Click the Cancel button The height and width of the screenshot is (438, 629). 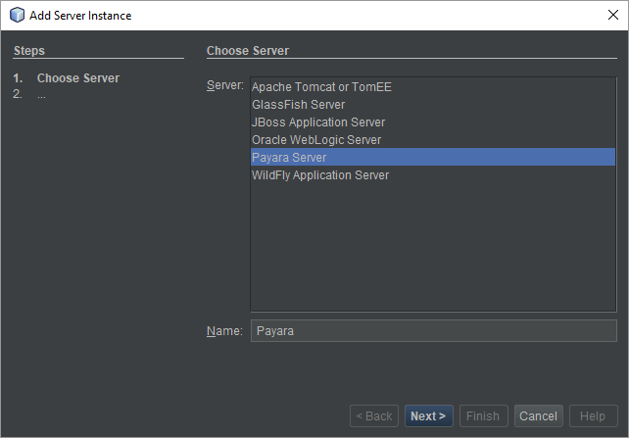click(x=538, y=415)
